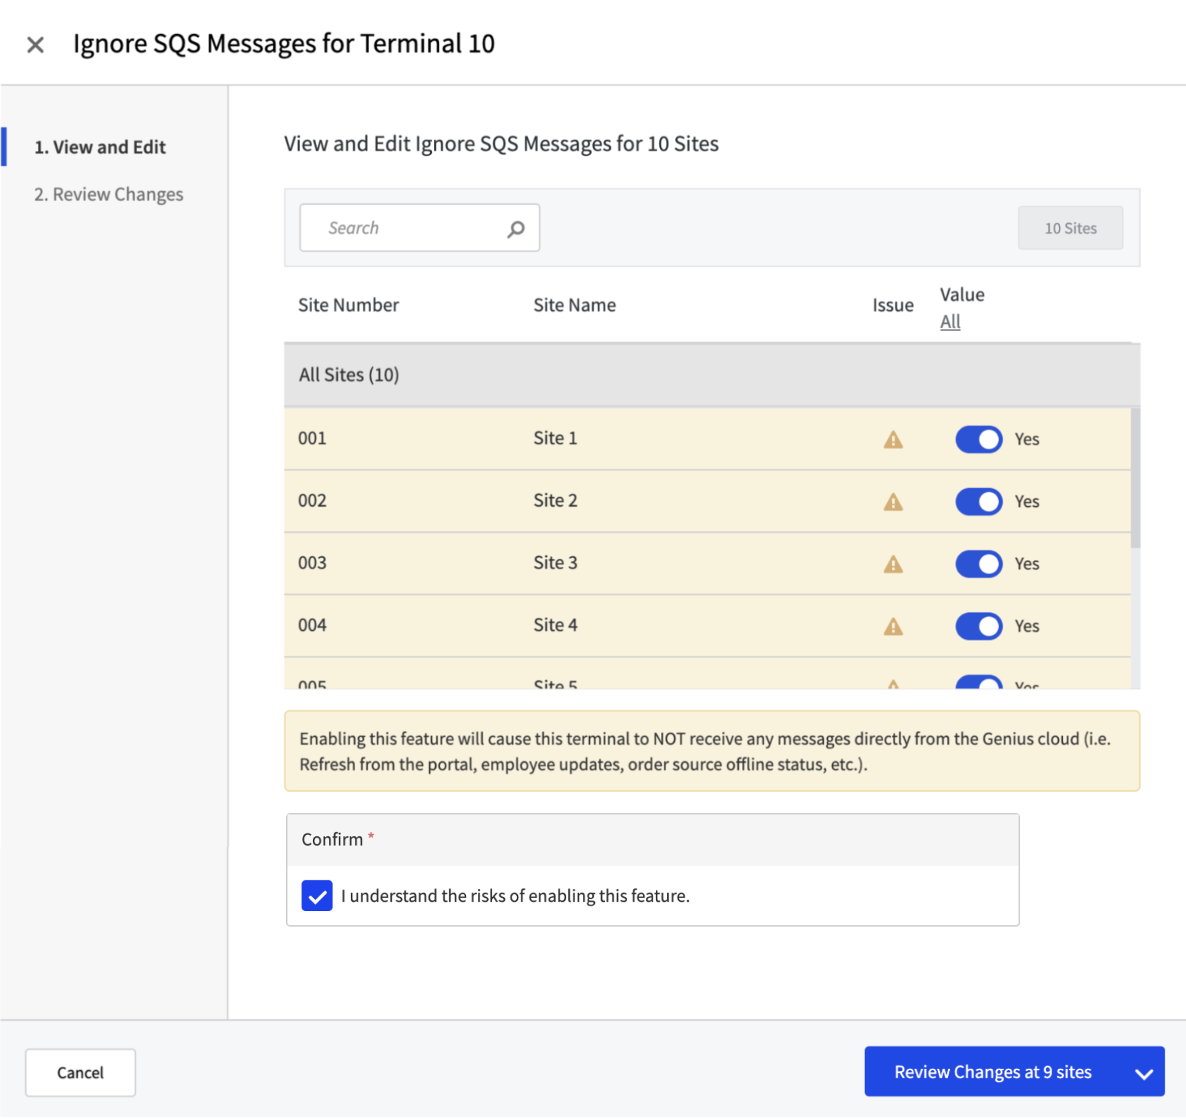Screen dimensions: 1186x1119
Task: Click the All Sites (10) group row
Action: pyautogui.click(x=712, y=375)
